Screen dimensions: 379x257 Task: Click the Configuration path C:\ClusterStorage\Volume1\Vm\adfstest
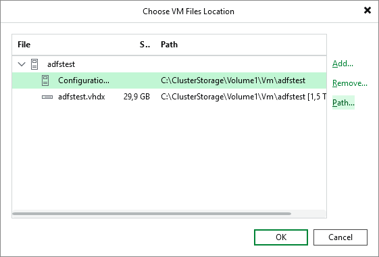[233, 80]
